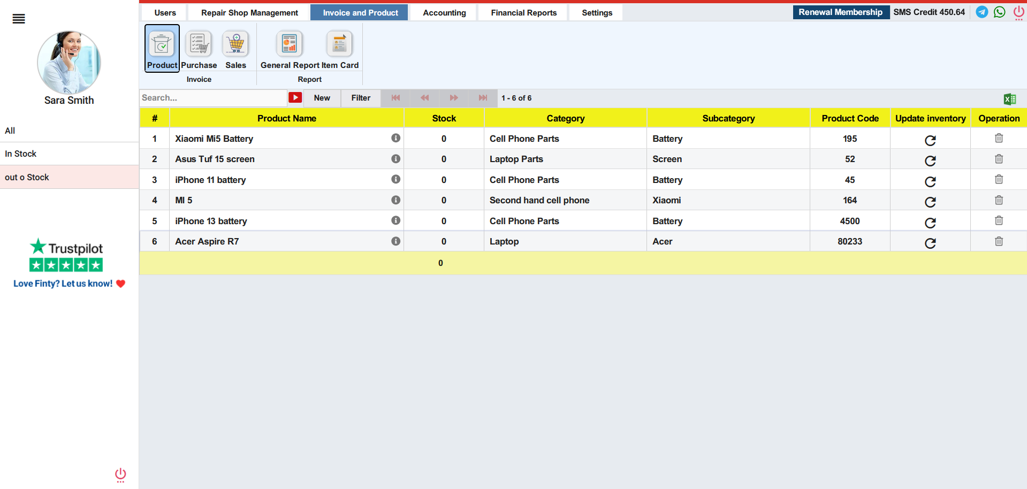The height and width of the screenshot is (489, 1027).
Task: Click Trustpilot star rating logo
Action: click(66, 255)
